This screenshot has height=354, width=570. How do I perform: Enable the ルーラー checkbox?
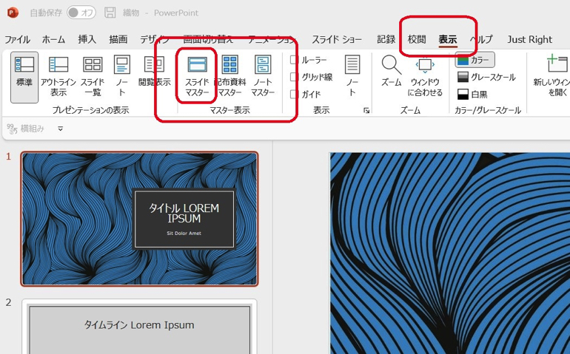294,60
